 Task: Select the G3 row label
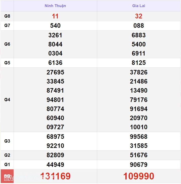coord(7,141)
